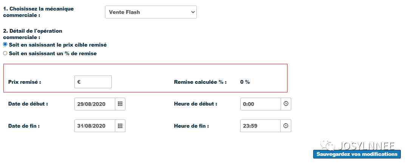
Task: Click the label 'Soit en saisissant le prix cible remisé'
Action: pos(58,45)
